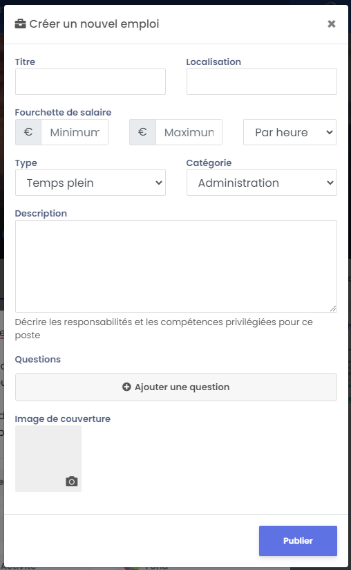Click the plus icon beside Ajouter une question
This screenshot has width=351, height=570.
pyautogui.click(x=126, y=387)
